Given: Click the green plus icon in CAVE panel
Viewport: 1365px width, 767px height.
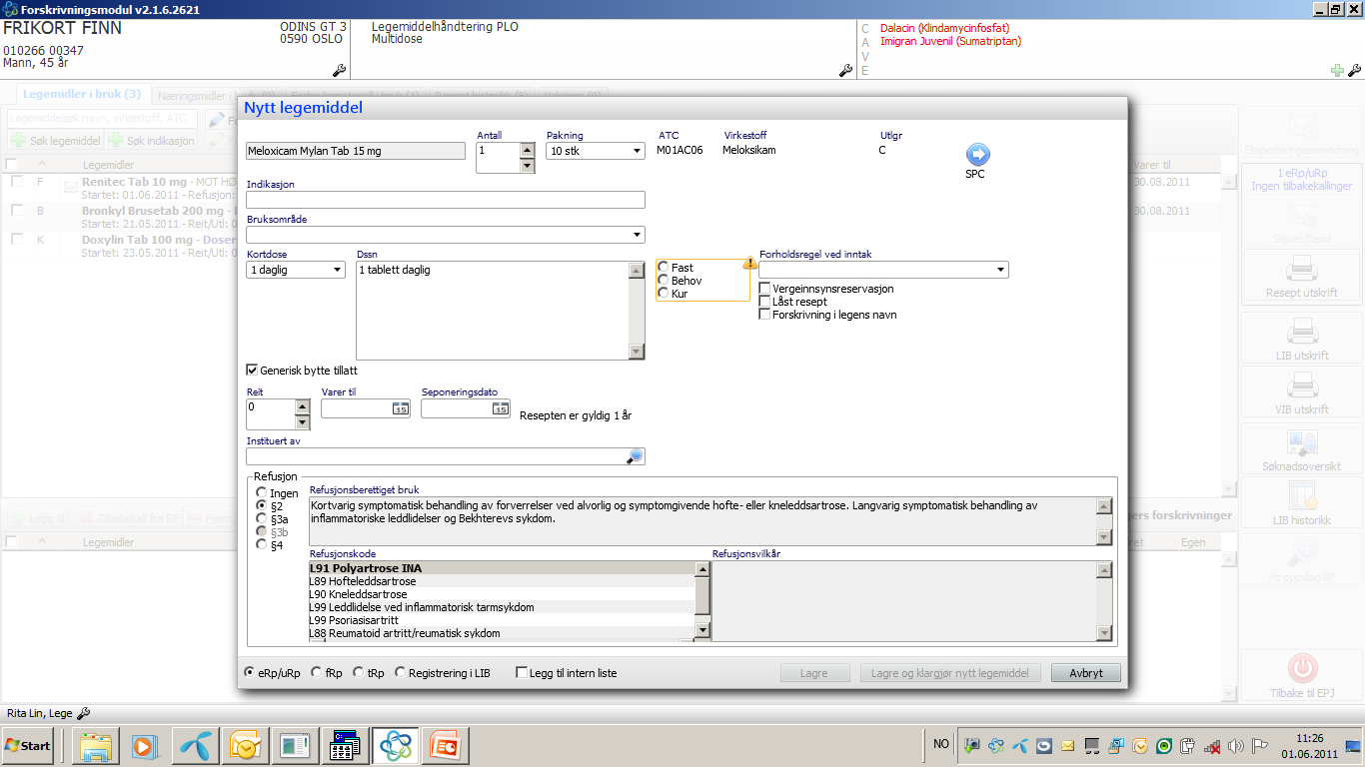Looking at the screenshot, I should coord(1337,70).
